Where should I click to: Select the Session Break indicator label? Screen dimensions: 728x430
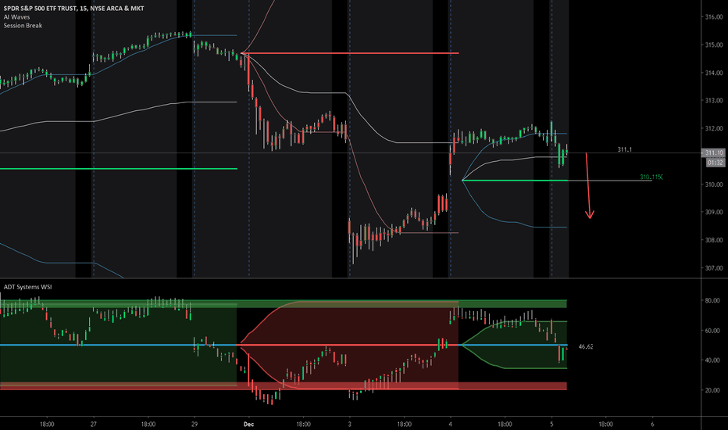point(23,26)
